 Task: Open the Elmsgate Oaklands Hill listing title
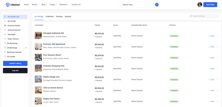coord(54,33)
